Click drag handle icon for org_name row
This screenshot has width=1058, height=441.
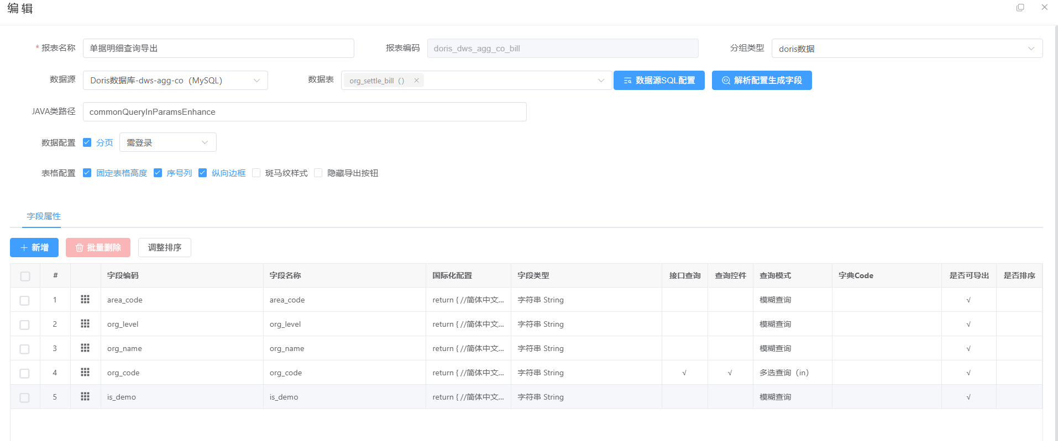tap(85, 348)
